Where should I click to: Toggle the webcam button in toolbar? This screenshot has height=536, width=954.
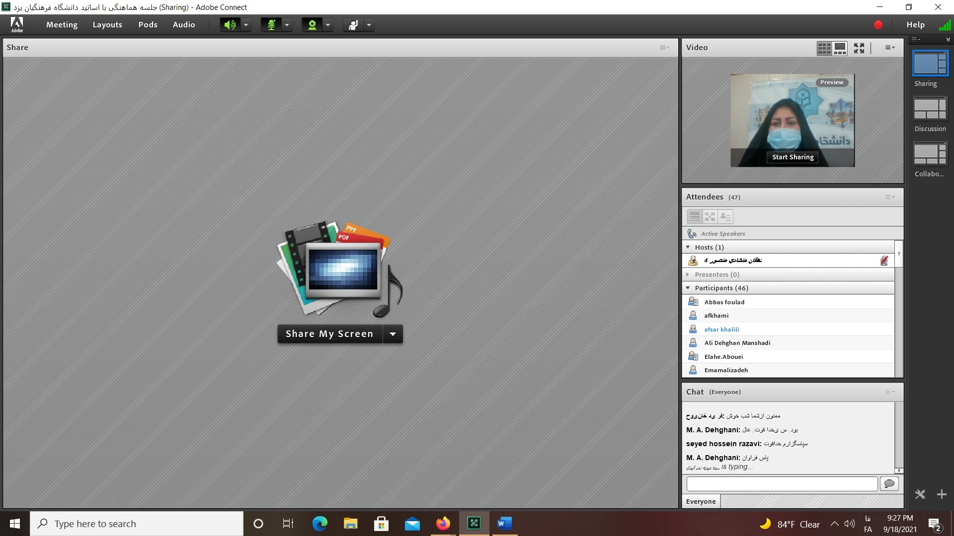[312, 25]
